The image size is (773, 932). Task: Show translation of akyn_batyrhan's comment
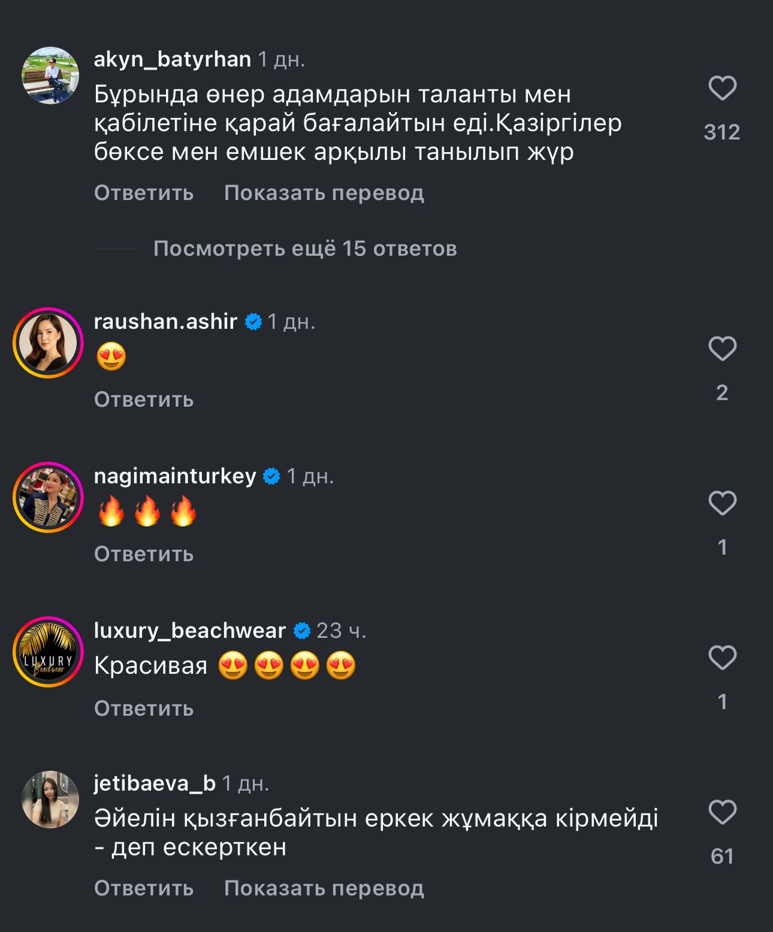[324, 193]
